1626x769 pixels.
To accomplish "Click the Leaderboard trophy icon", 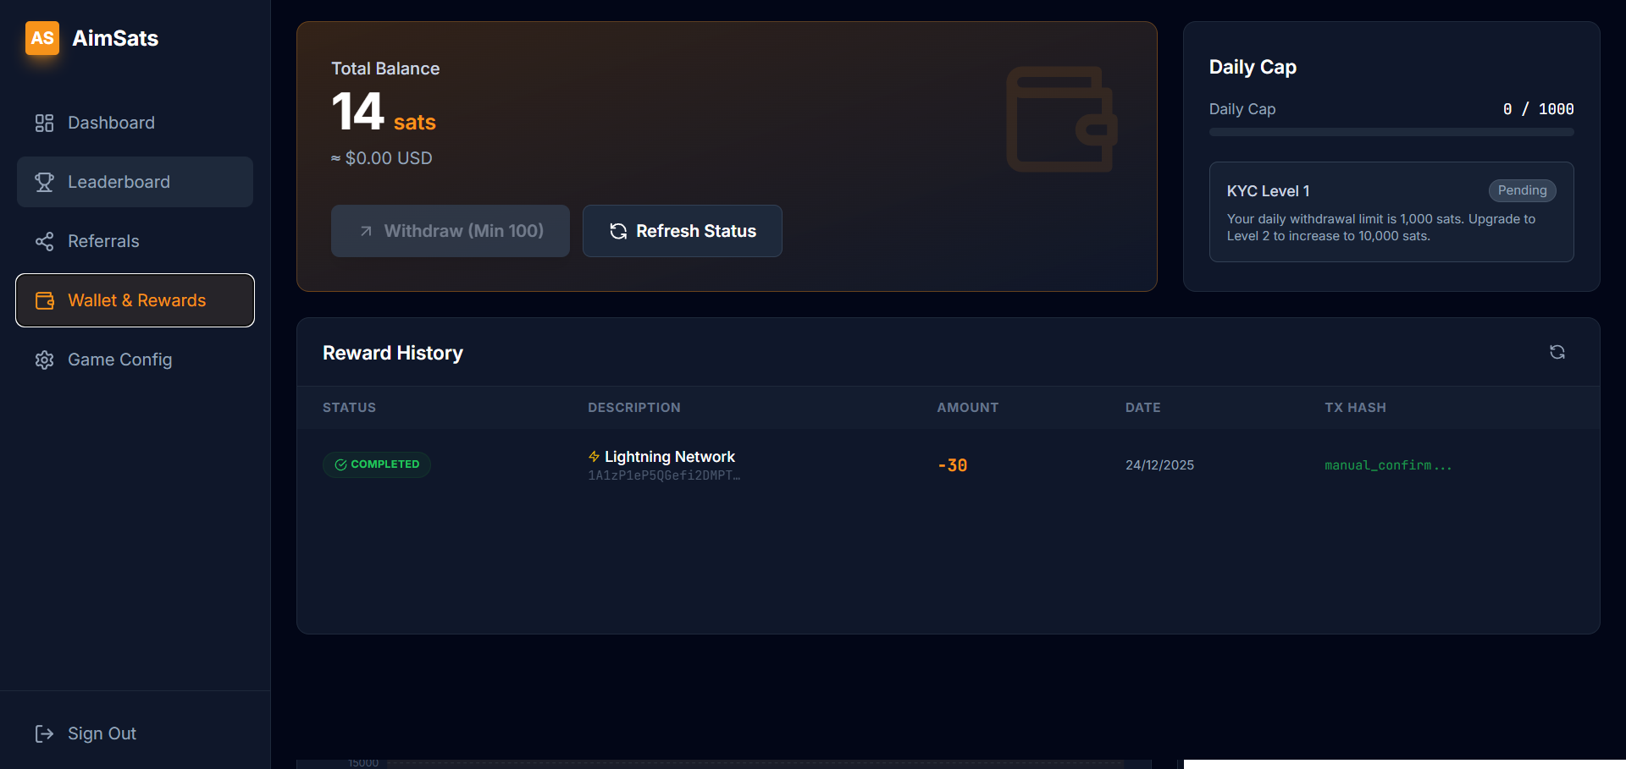I will coord(44,182).
